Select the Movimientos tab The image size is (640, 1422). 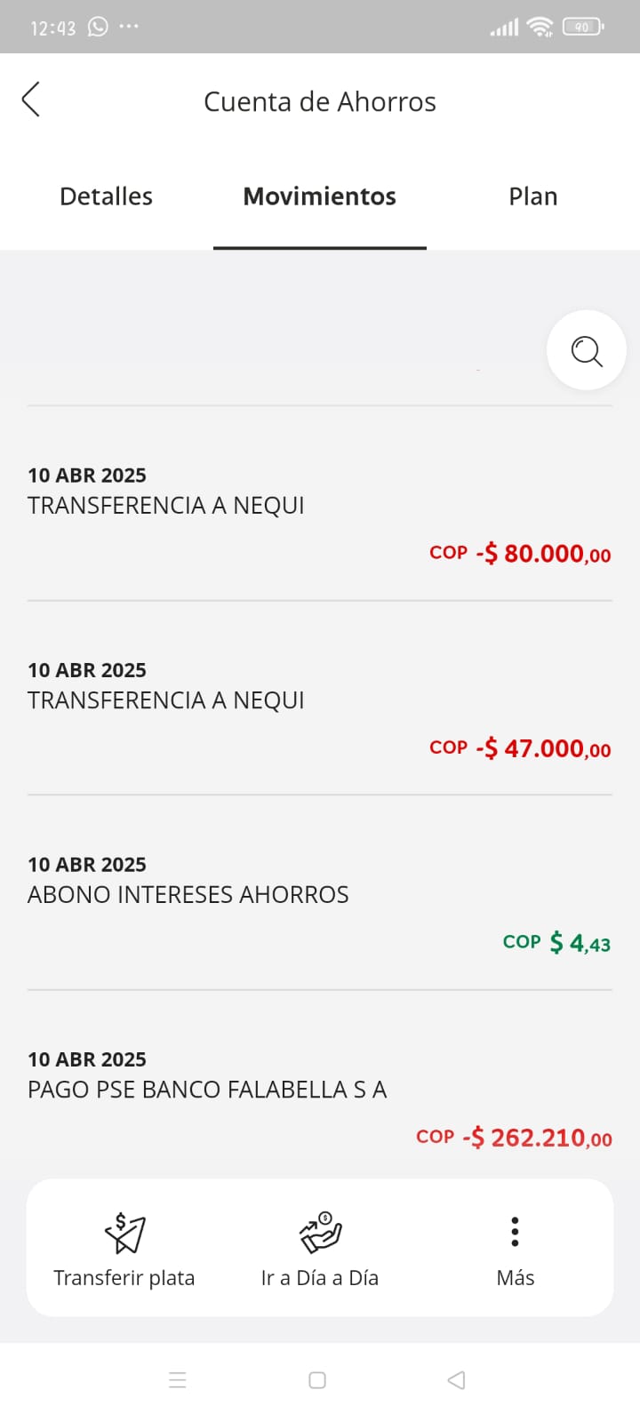pyautogui.click(x=320, y=196)
